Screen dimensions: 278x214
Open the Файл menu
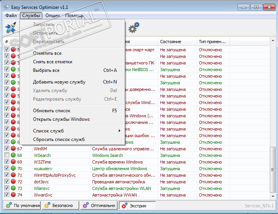coord(11,16)
